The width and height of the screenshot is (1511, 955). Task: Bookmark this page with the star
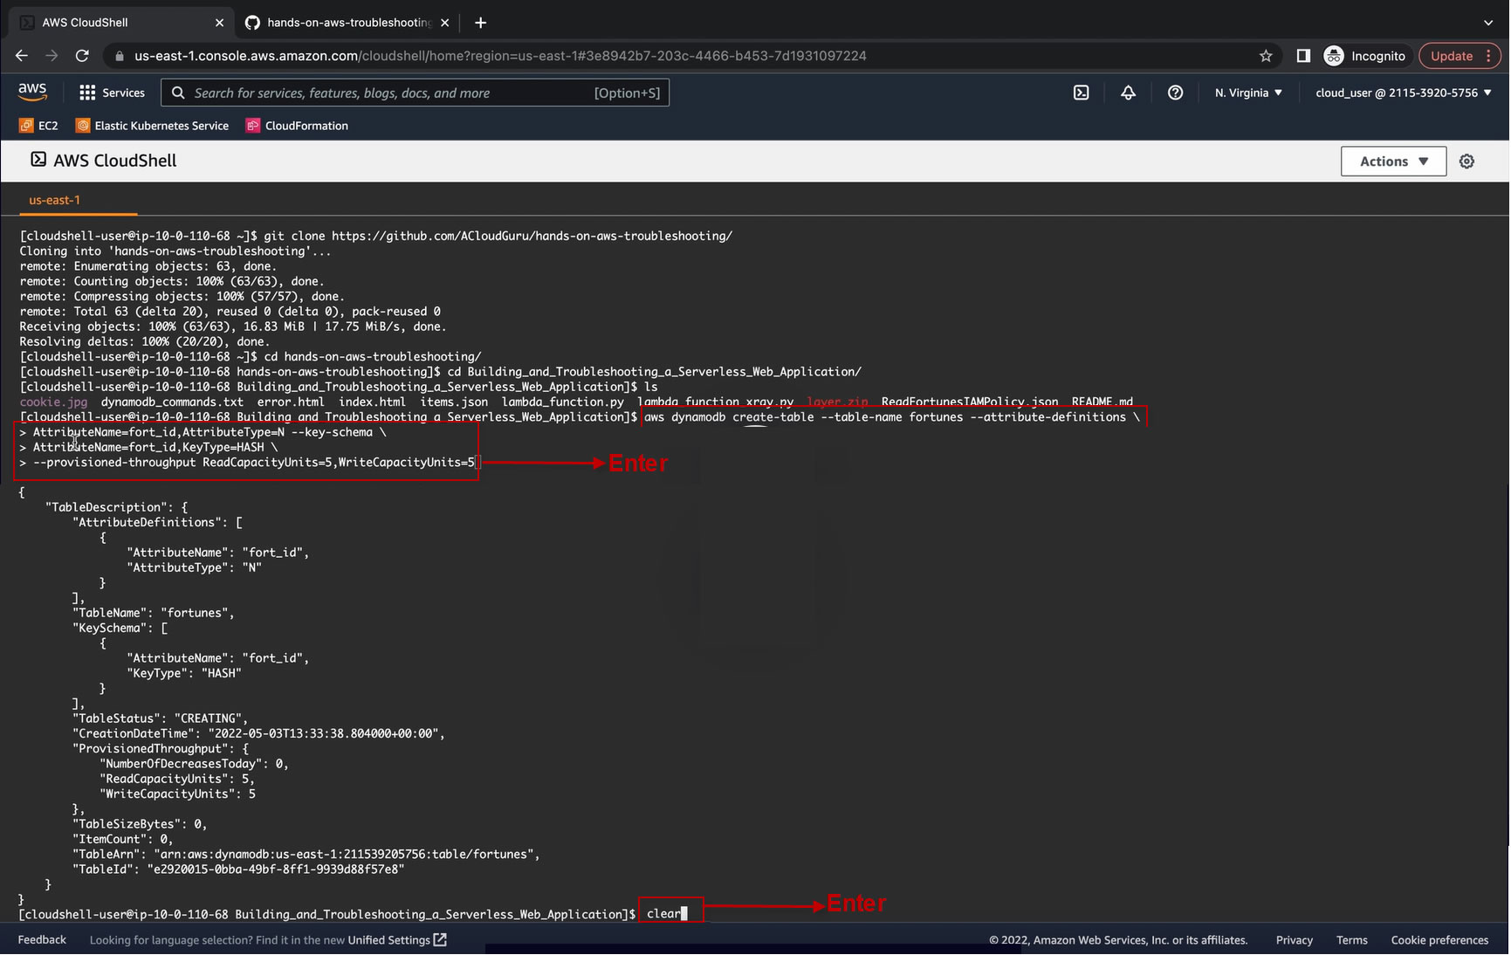click(1266, 56)
